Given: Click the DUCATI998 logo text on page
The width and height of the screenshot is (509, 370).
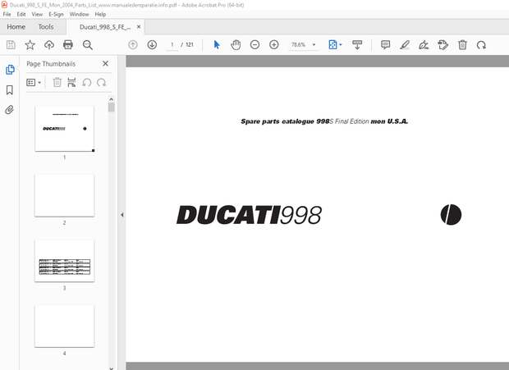Looking at the screenshot, I should point(249,215).
